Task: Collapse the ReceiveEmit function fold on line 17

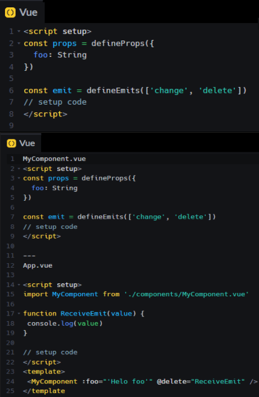Action: click(19, 313)
